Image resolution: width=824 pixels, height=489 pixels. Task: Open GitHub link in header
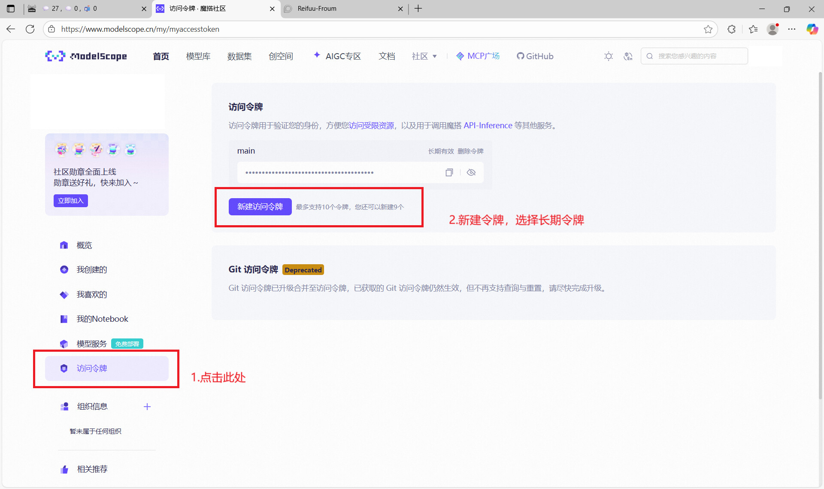[x=535, y=56]
